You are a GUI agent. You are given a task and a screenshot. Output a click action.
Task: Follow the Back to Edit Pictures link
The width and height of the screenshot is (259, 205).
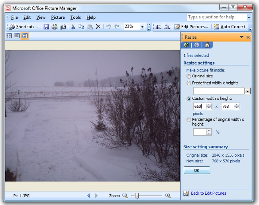208,193
